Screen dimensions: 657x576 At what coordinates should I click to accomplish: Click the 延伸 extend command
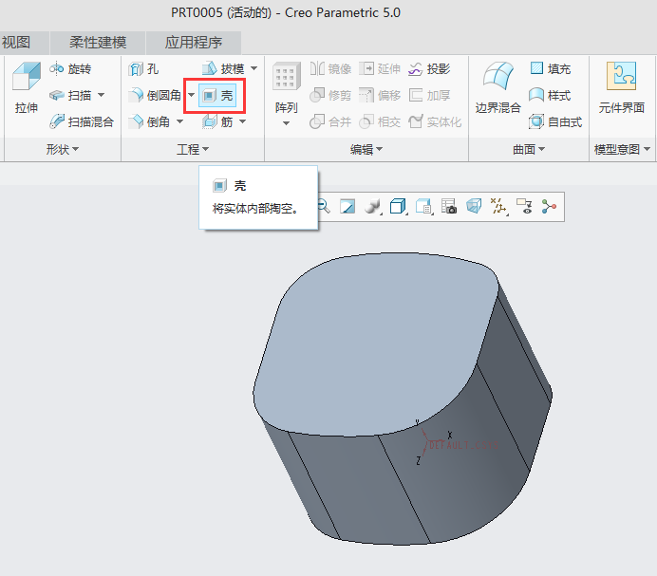[380, 68]
